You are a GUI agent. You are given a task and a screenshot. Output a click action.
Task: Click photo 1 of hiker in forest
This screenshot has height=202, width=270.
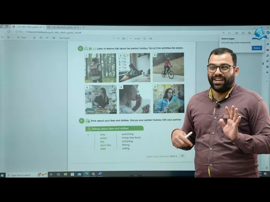(x=100, y=68)
